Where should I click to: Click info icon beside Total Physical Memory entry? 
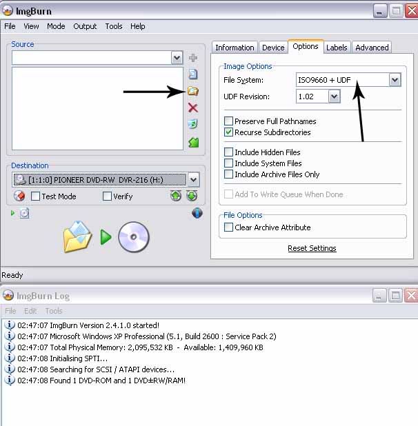click(x=10, y=347)
